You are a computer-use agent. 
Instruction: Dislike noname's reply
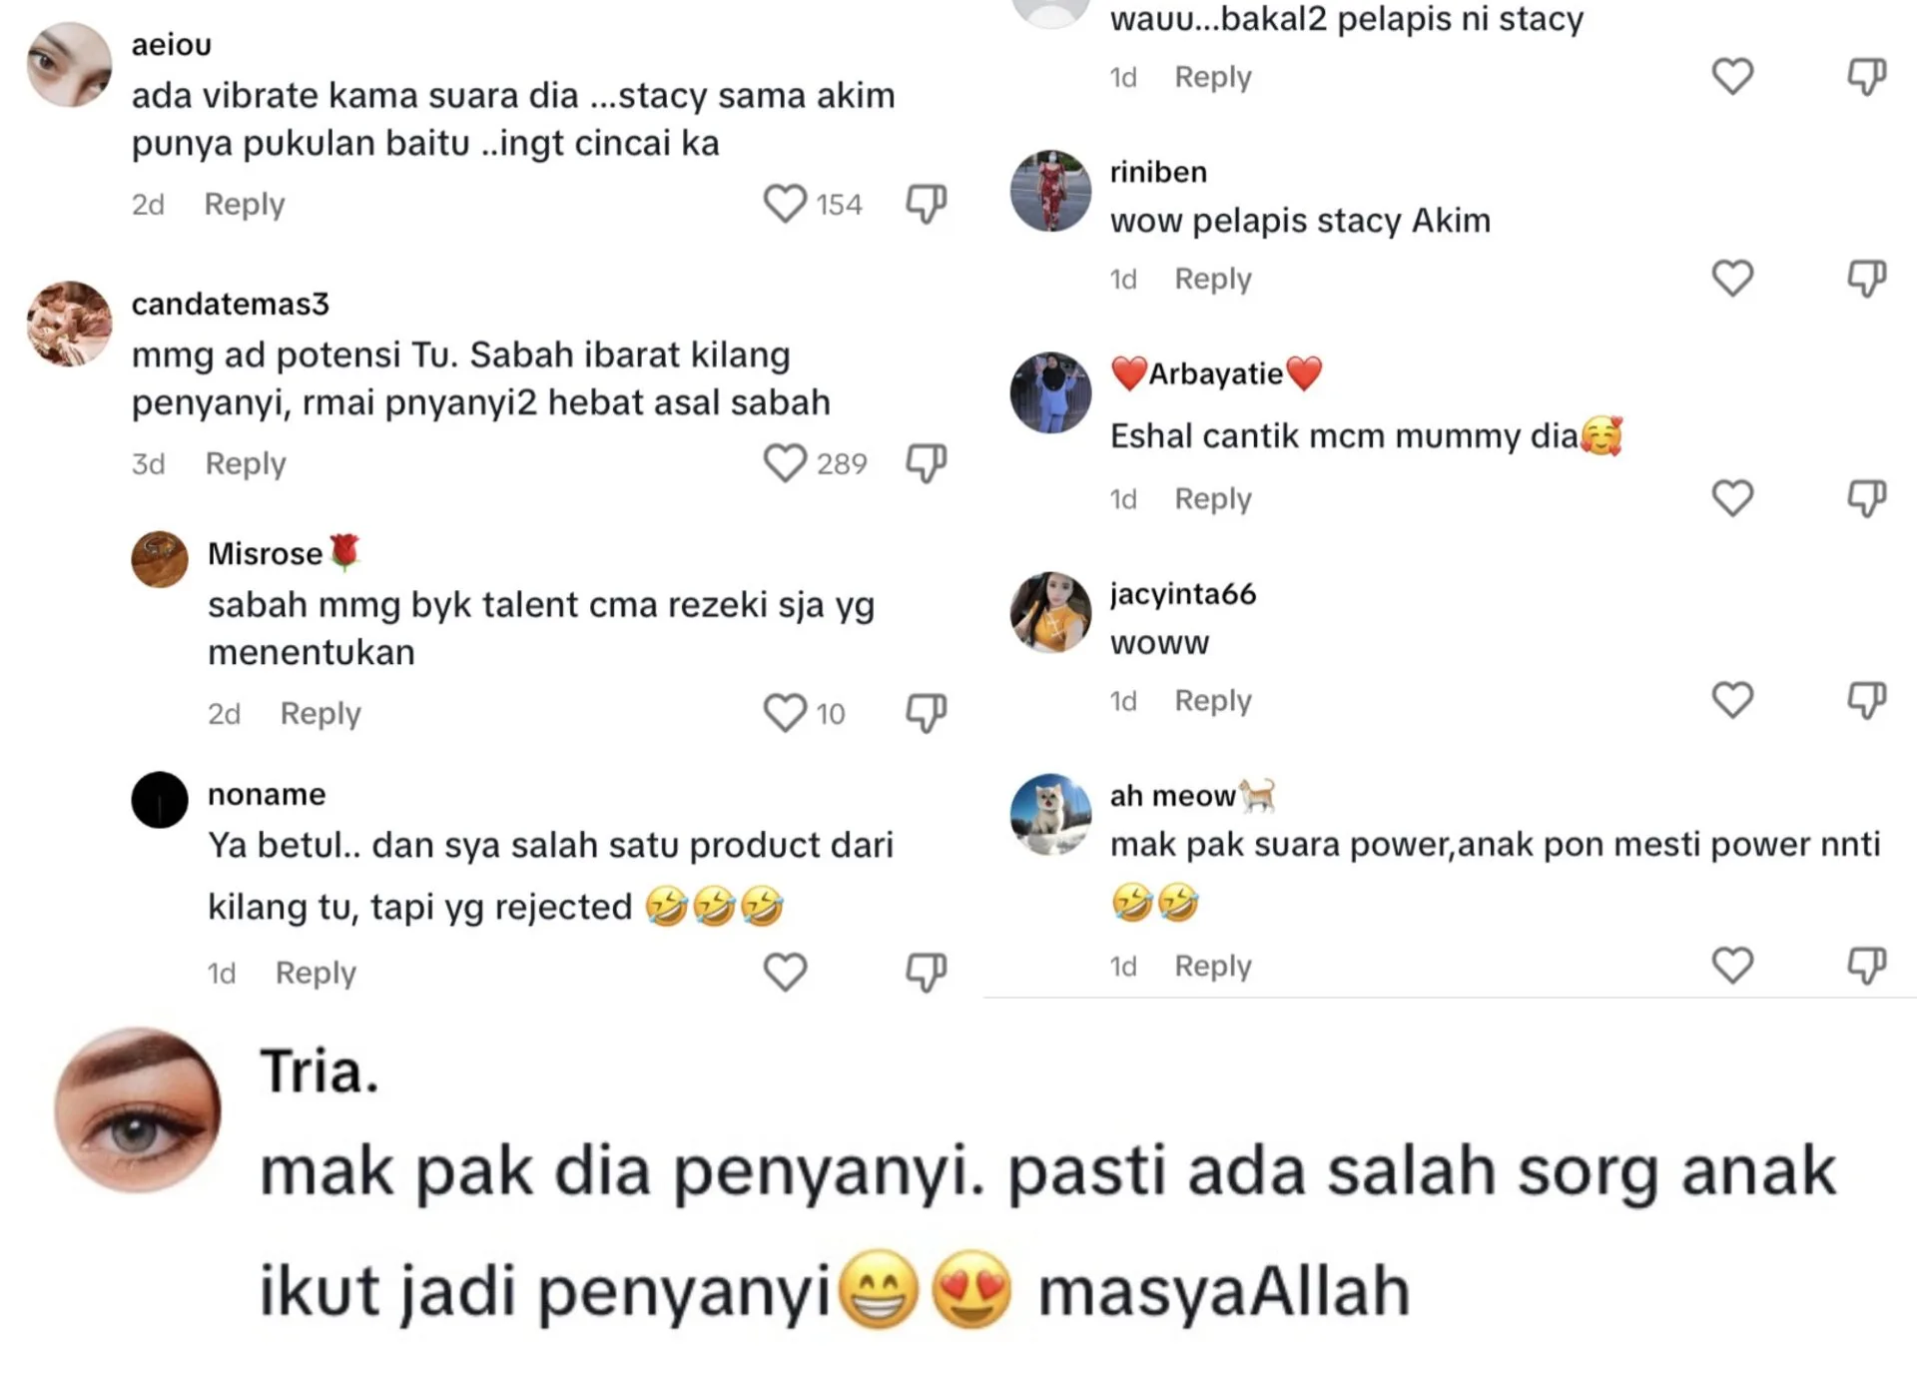(926, 972)
